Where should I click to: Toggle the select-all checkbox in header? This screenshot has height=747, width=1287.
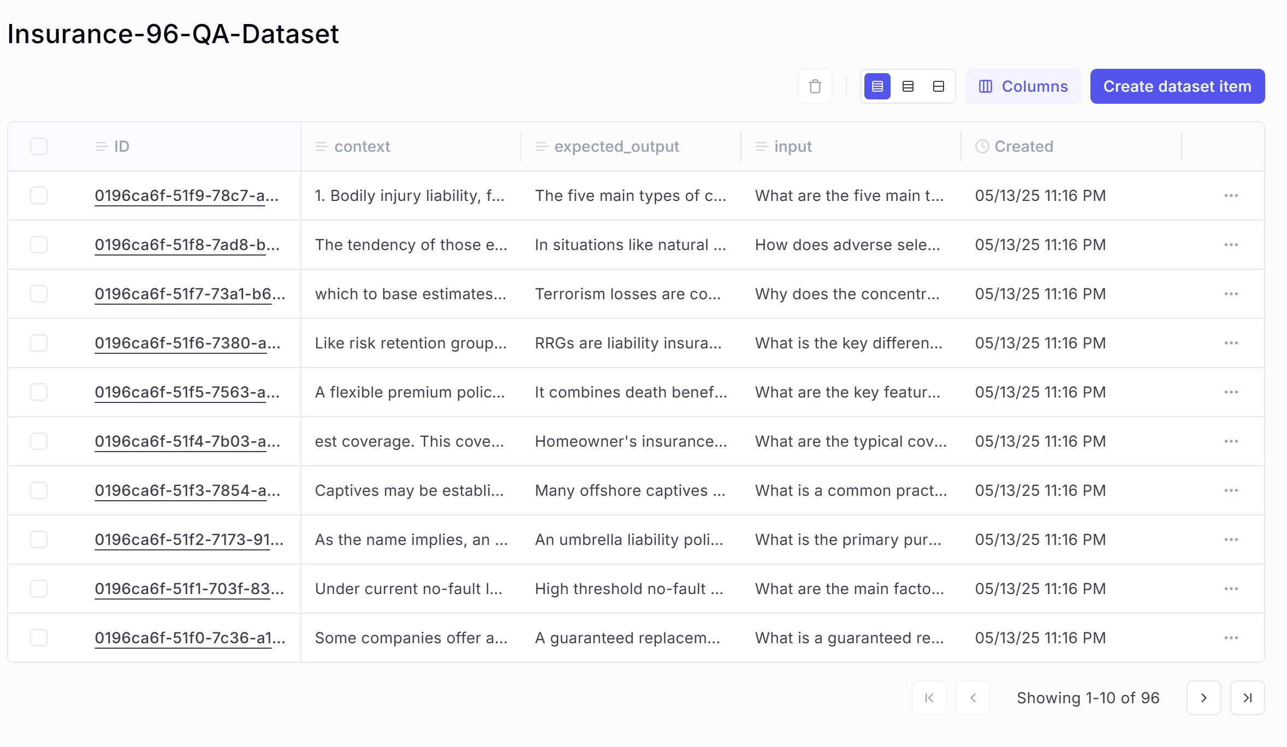39,146
